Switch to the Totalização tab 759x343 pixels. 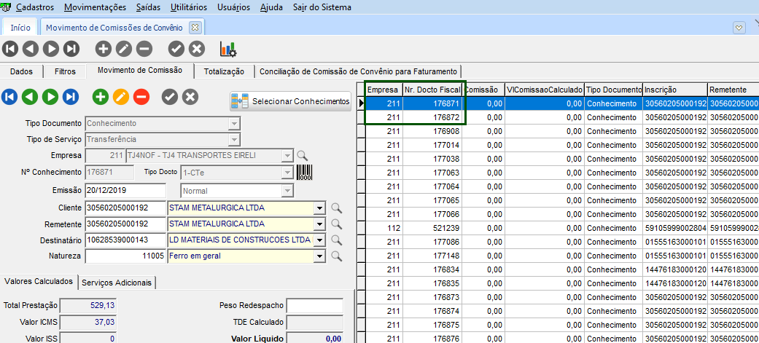(224, 71)
